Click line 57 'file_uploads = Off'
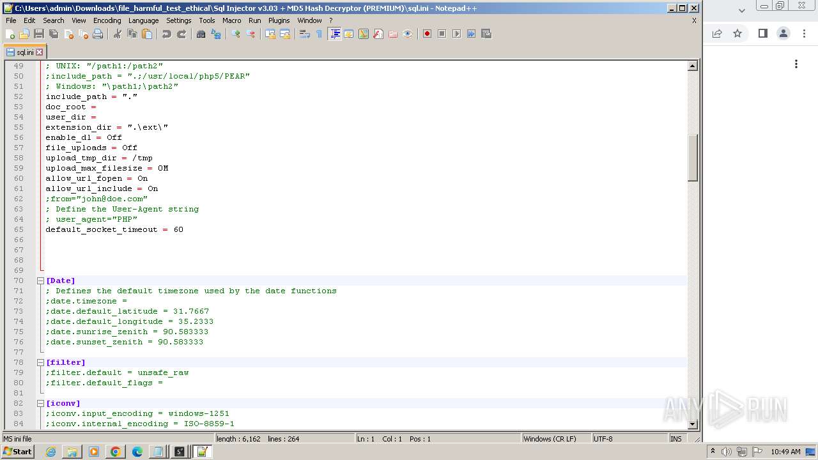The width and height of the screenshot is (818, 460). tap(91, 148)
